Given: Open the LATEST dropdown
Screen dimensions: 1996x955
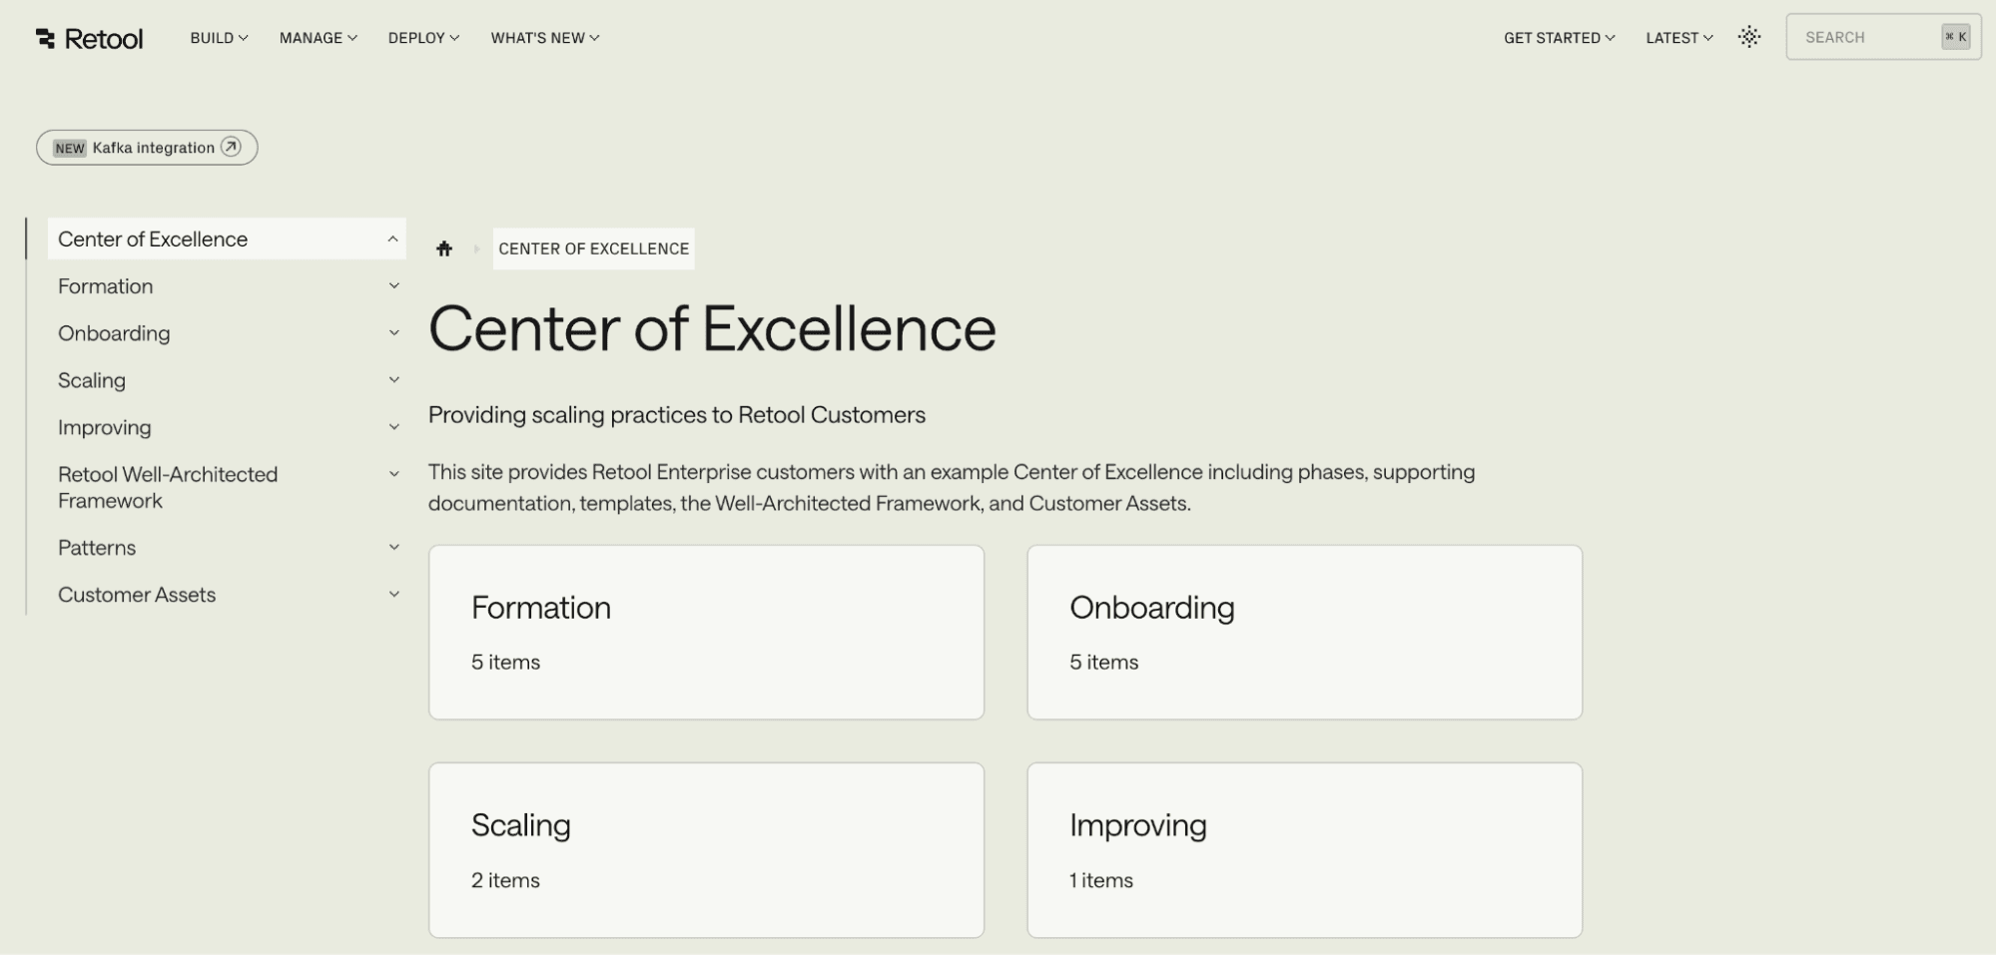Looking at the screenshot, I should 1677,37.
